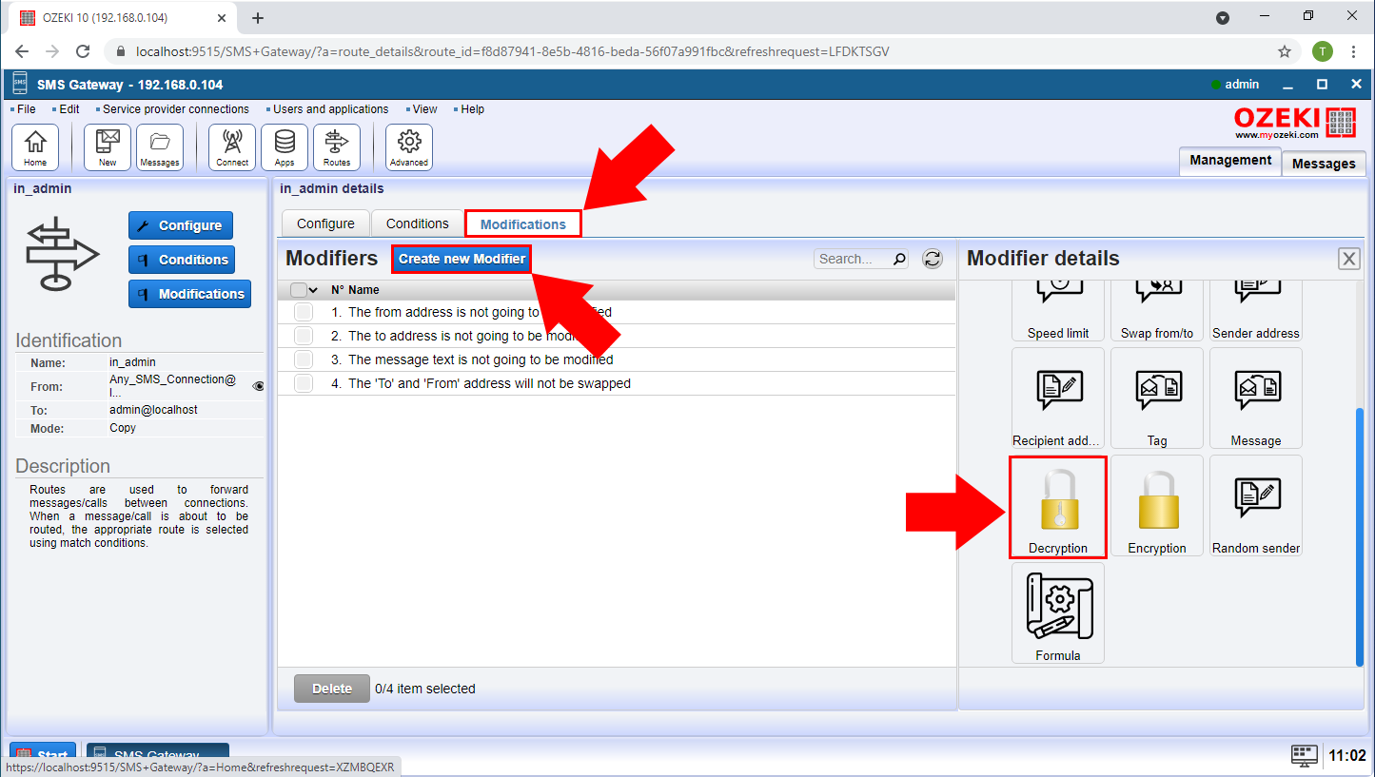1375x777 pixels.
Task: Open the Home toolbar icon
Action: [x=35, y=147]
